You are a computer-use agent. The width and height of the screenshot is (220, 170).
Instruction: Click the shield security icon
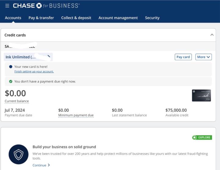(x=19, y=154)
